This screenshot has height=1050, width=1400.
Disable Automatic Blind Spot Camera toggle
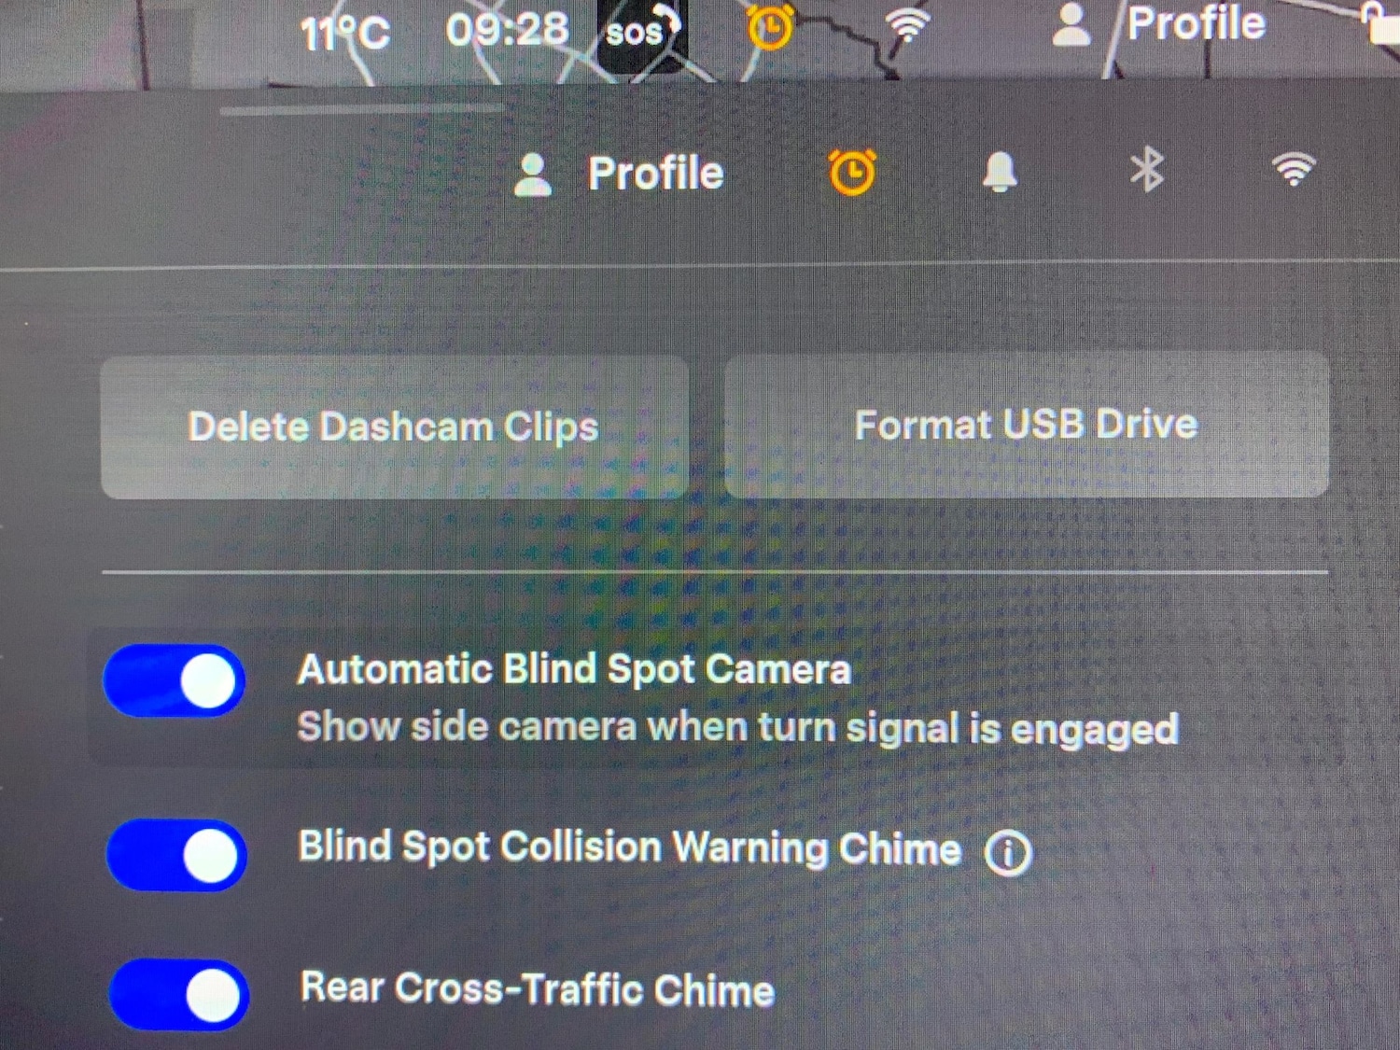(175, 680)
